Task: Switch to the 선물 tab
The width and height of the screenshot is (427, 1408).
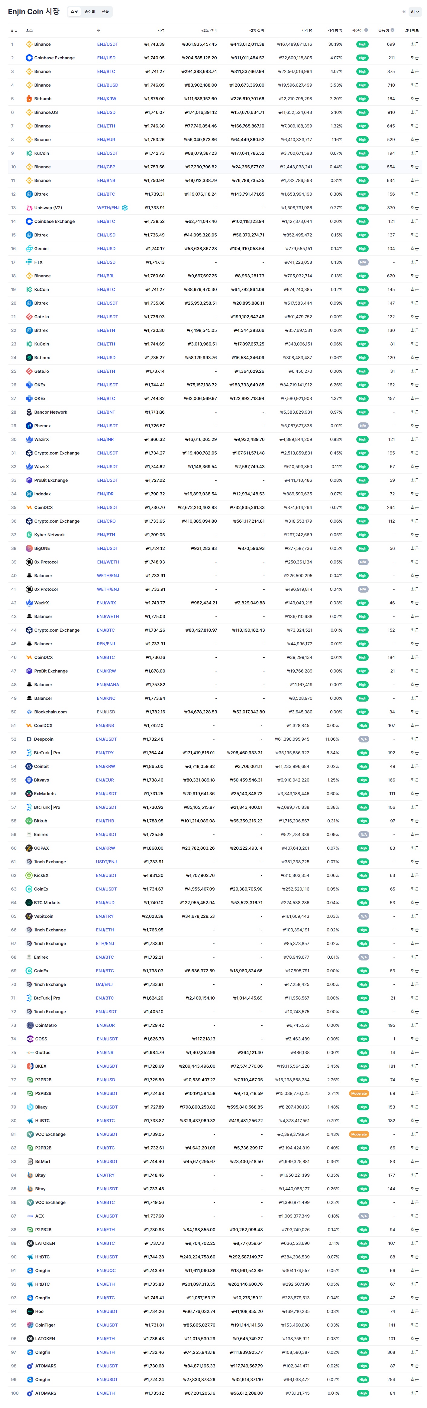Action: point(105,12)
